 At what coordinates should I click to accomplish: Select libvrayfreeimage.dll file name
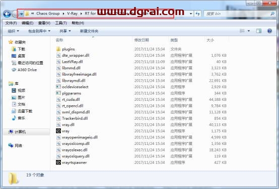click(79, 74)
